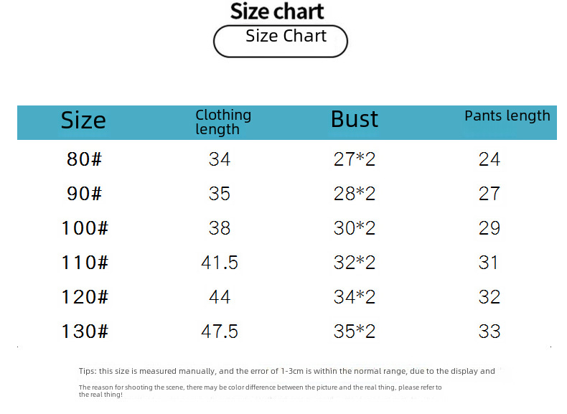Click the bold 'Size chart' title

(277, 11)
